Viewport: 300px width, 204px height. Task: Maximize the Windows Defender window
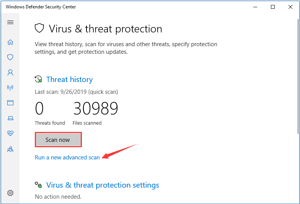273,7
